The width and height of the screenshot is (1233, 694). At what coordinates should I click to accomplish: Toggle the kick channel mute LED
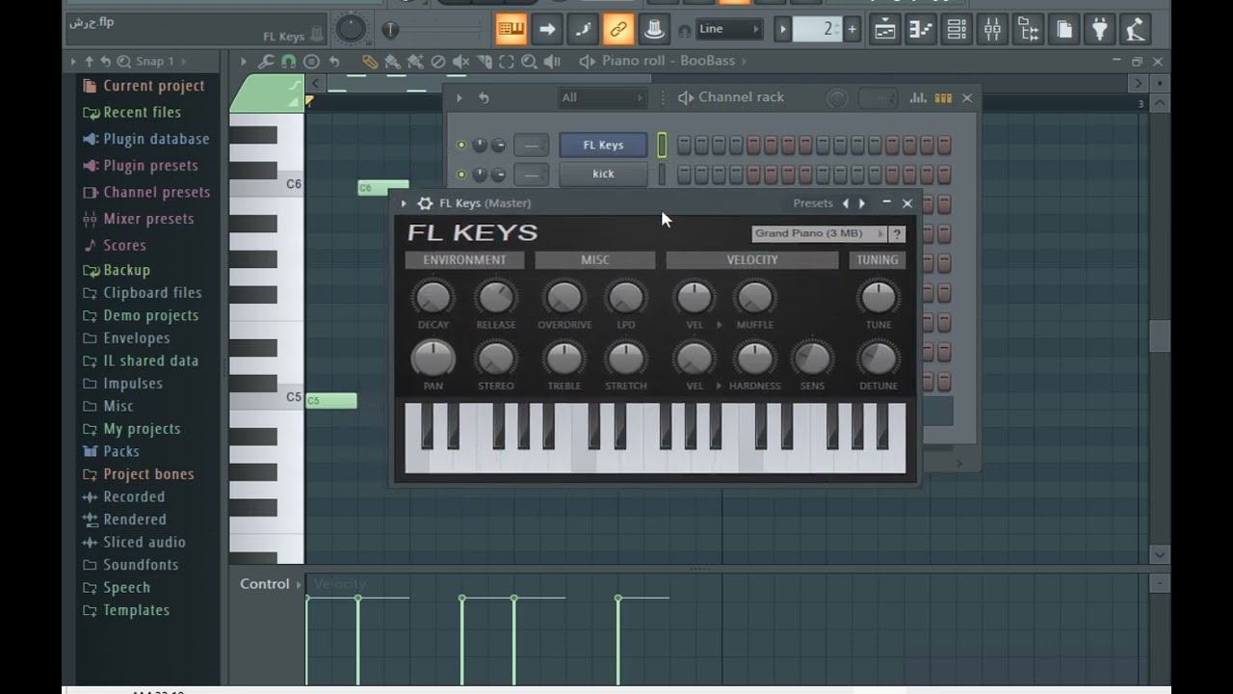(461, 174)
